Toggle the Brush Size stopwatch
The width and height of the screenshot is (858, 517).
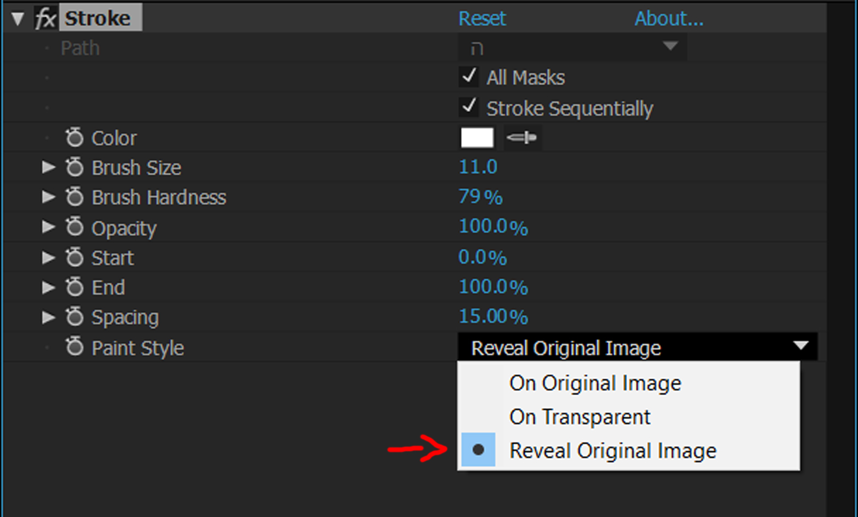tap(74, 167)
